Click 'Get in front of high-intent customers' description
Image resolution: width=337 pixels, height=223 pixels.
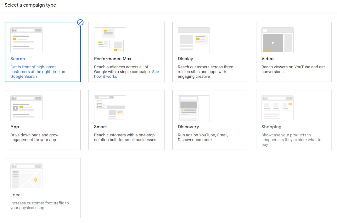38,71
